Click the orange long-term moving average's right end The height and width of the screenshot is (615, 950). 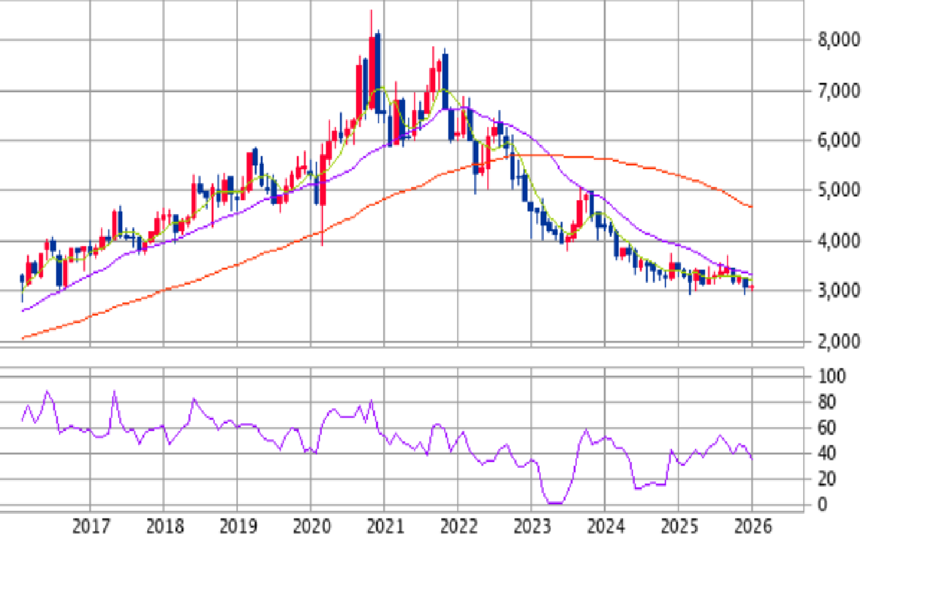point(751,207)
